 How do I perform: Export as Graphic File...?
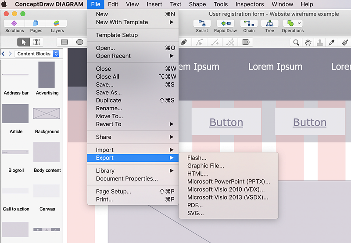click(x=228, y=166)
